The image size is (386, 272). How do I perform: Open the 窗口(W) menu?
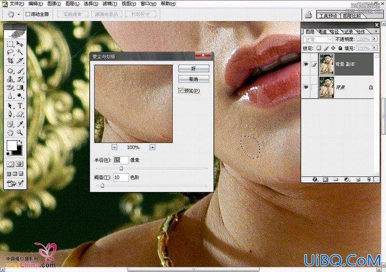point(148,4)
